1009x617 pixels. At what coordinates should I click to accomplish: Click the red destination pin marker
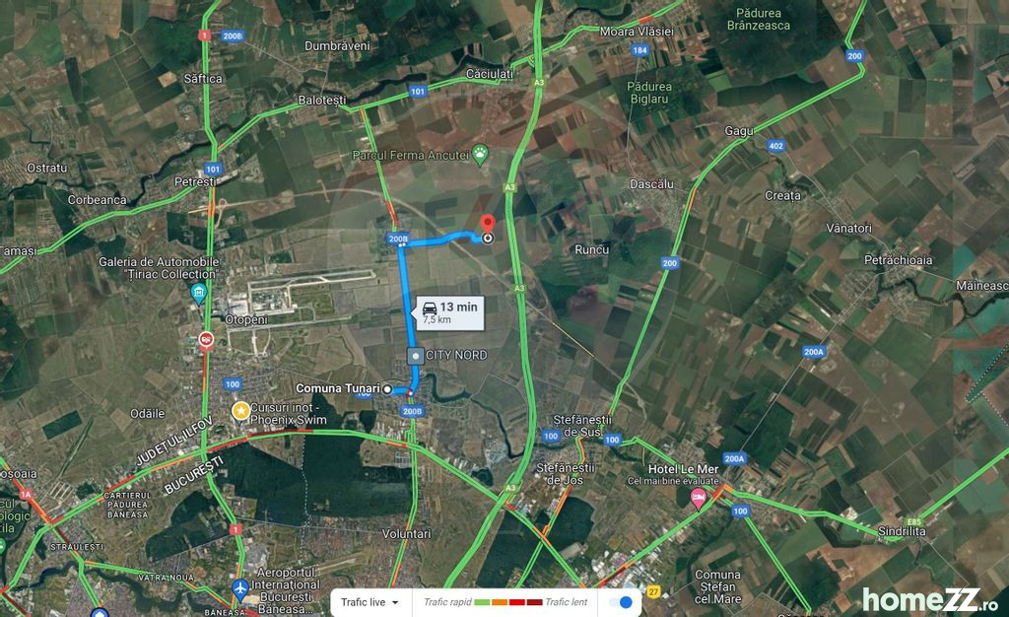tap(489, 224)
